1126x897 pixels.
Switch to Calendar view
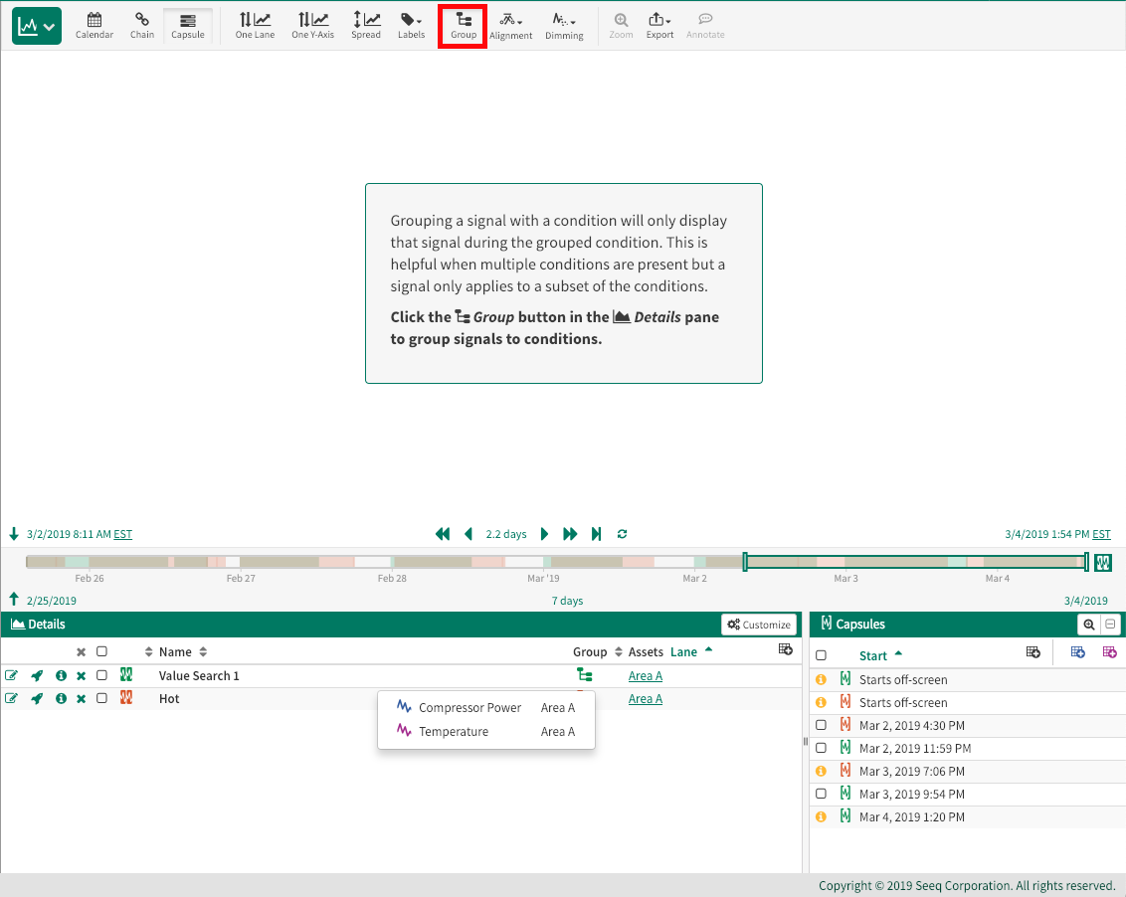click(94, 25)
